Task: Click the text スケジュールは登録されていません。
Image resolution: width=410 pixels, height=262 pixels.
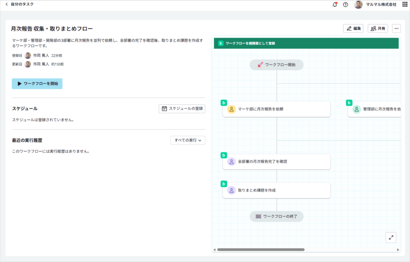Action: (43, 120)
